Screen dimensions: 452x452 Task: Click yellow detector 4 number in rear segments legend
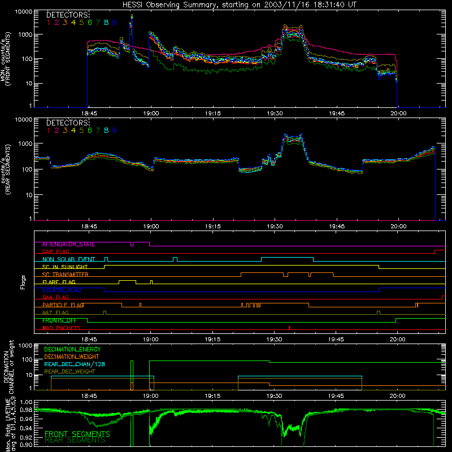[x=73, y=131]
